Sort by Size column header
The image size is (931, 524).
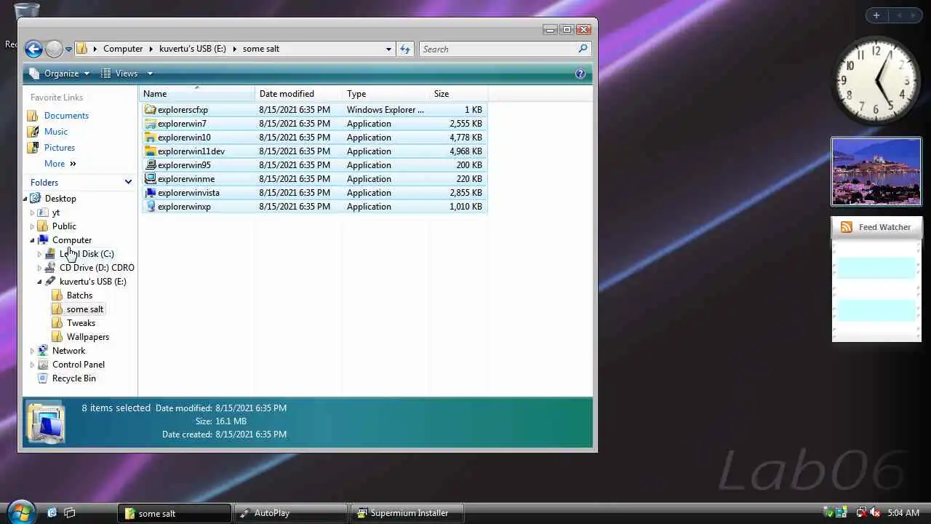click(459, 94)
